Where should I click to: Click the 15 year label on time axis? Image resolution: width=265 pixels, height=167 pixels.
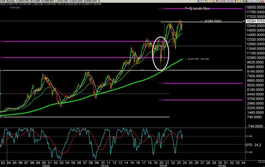pos(132,163)
